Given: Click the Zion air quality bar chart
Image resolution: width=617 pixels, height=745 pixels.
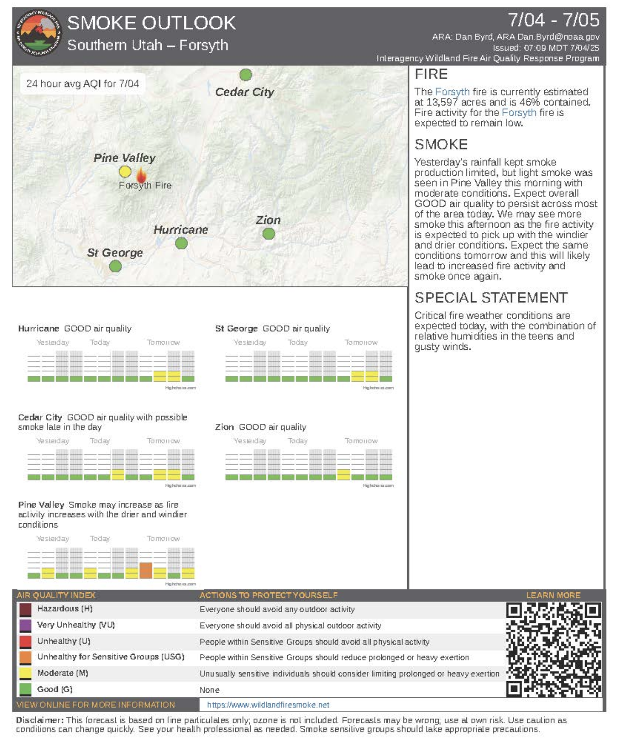Looking at the screenshot, I should 309,464.
